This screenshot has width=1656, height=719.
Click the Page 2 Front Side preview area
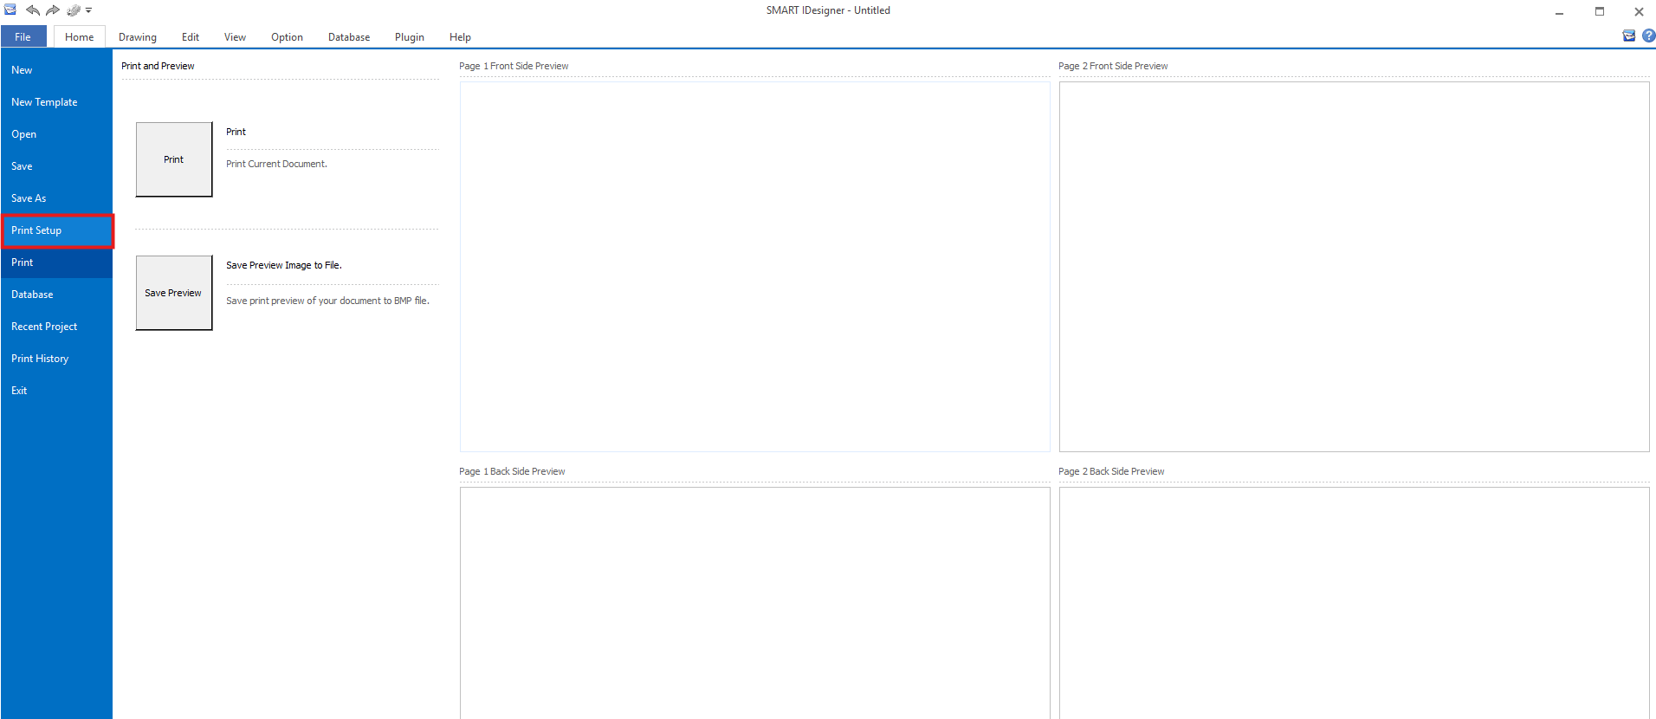point(1354,267)
